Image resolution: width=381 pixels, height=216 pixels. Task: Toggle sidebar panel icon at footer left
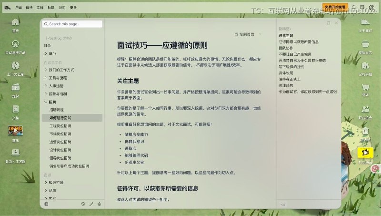click(x=46, y=204)
